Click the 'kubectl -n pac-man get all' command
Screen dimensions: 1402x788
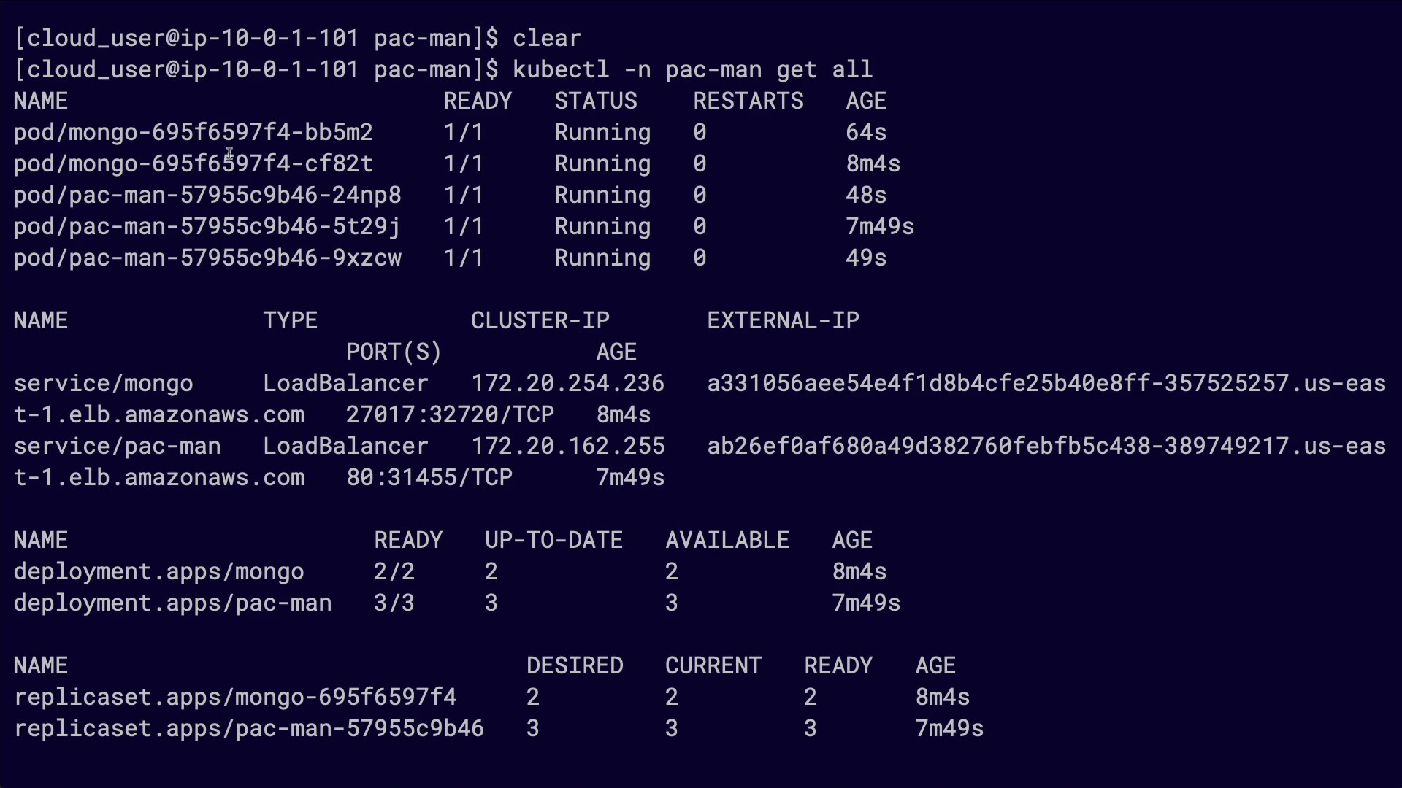coord(692,70)
